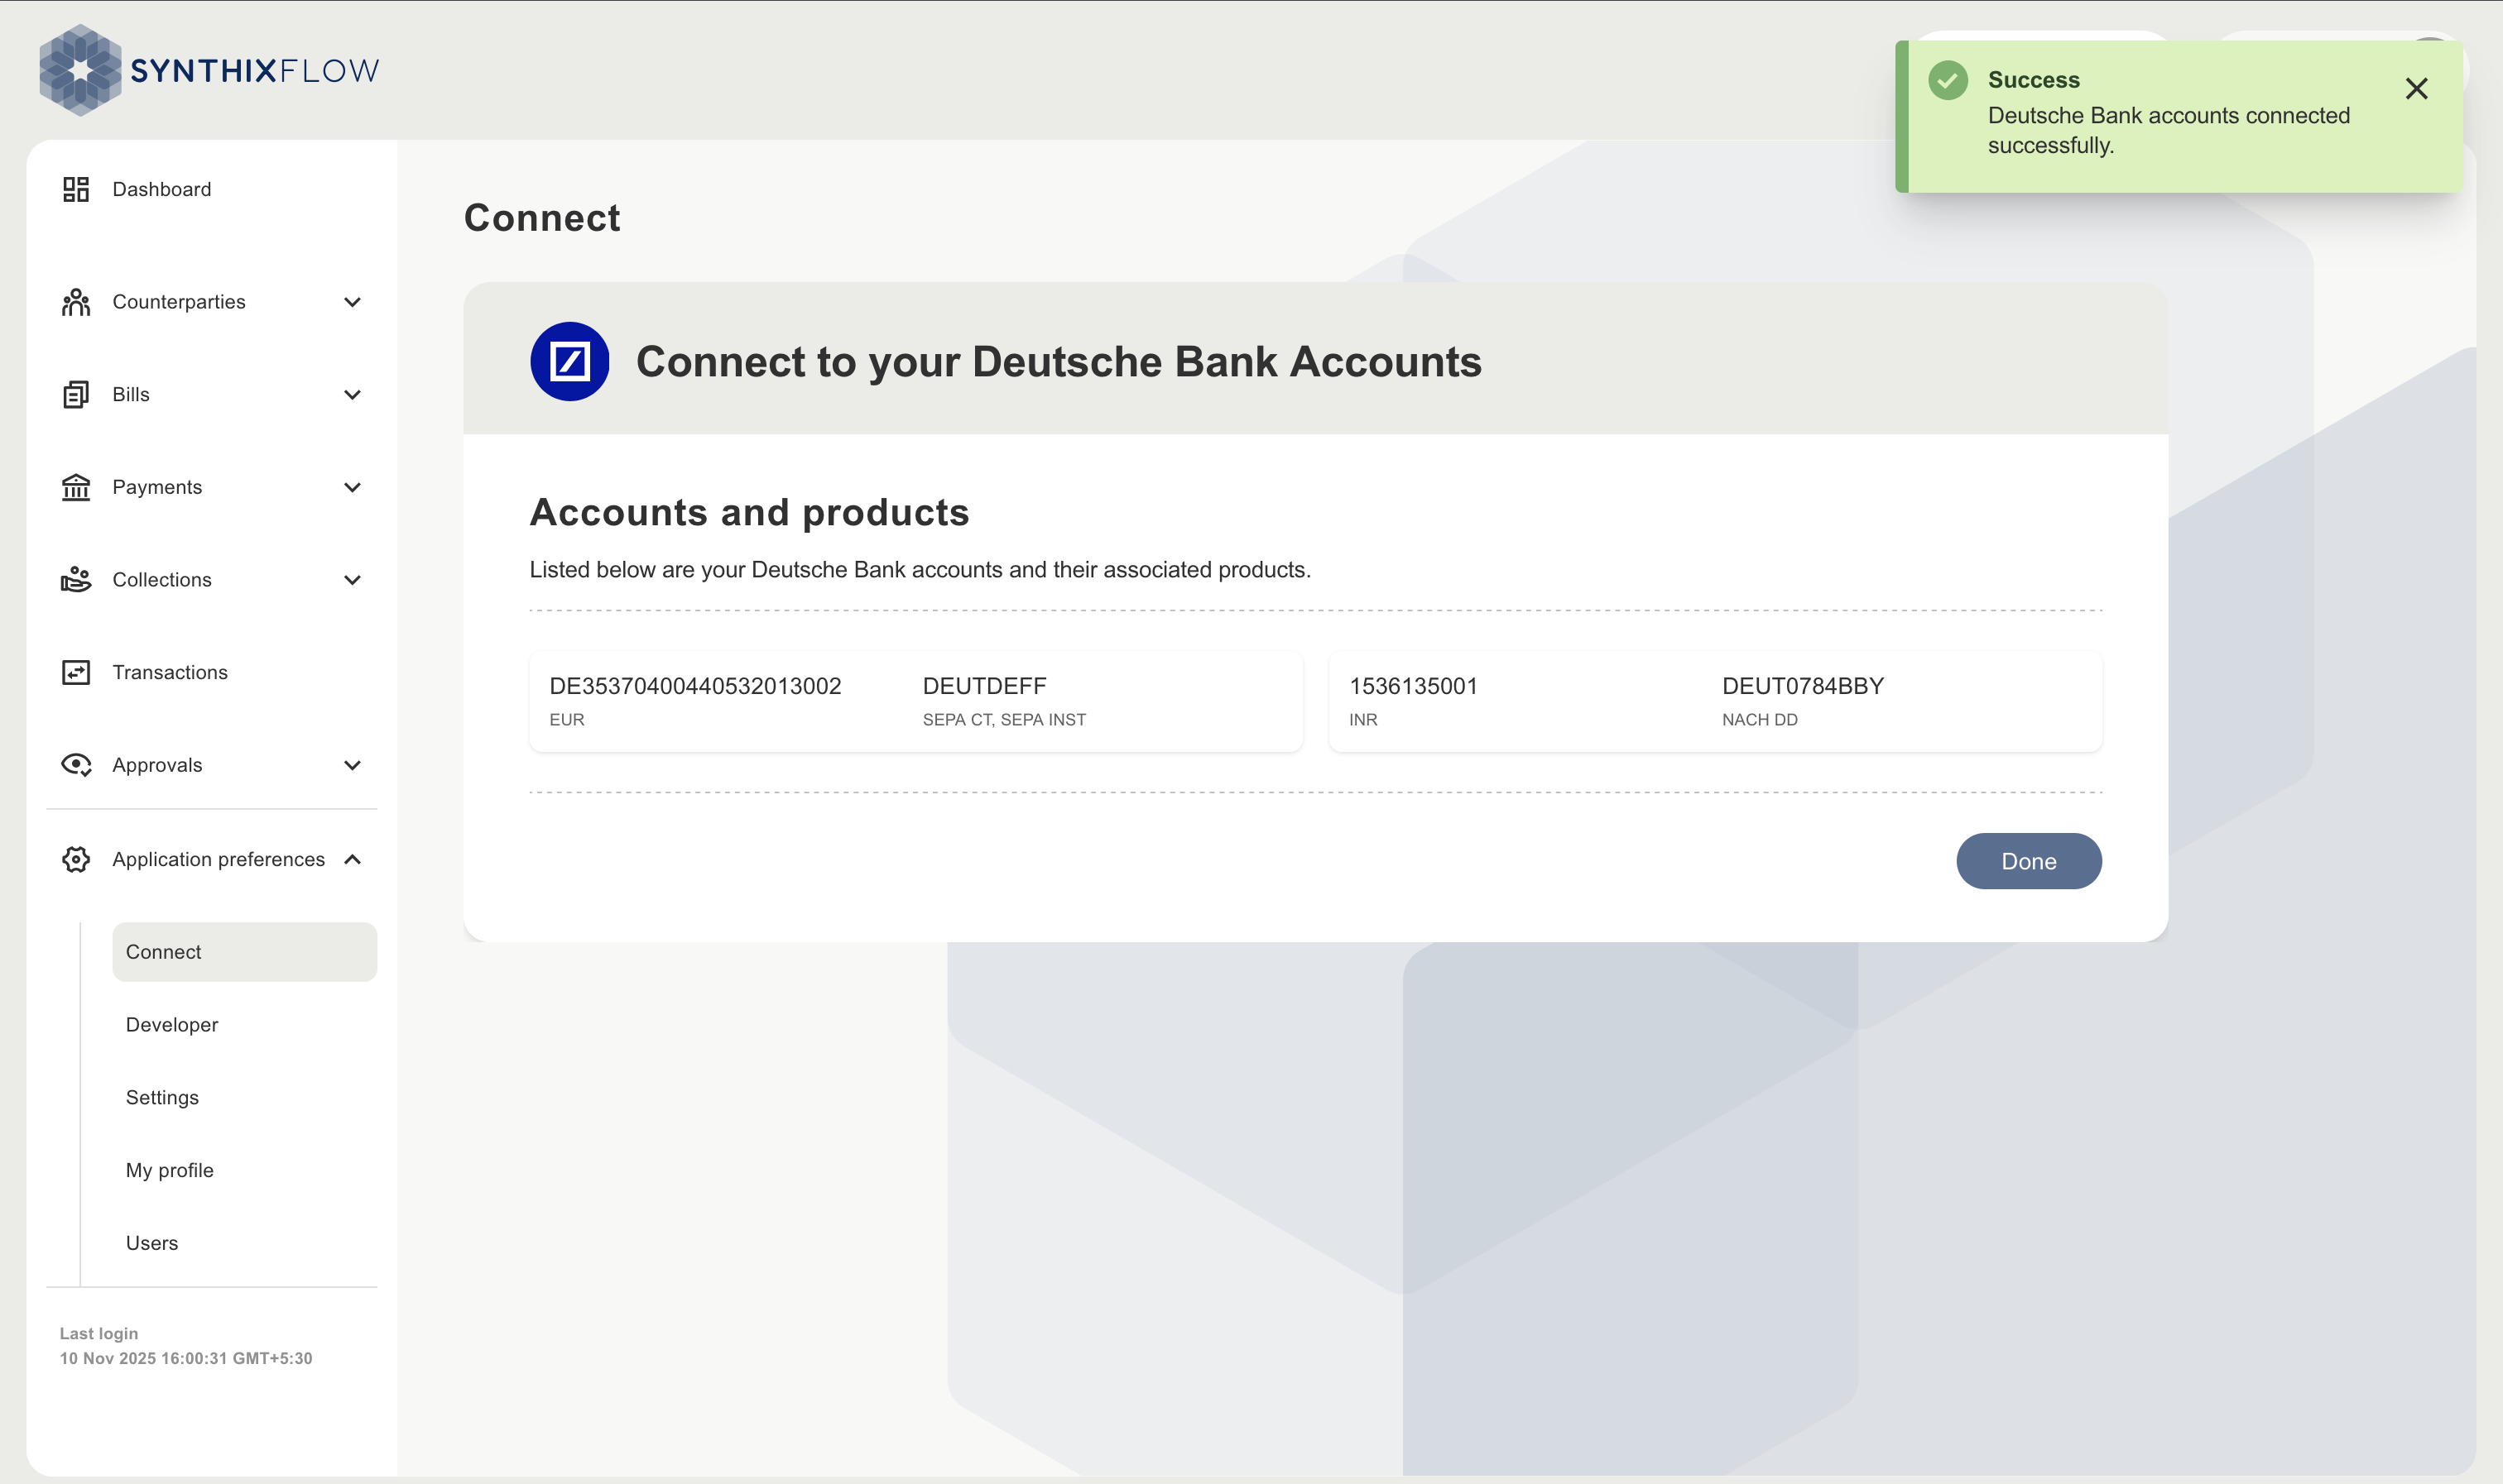Open the Approvals section
The width and height of the screenshot is (2503, 1484).
tap(157, 765)
